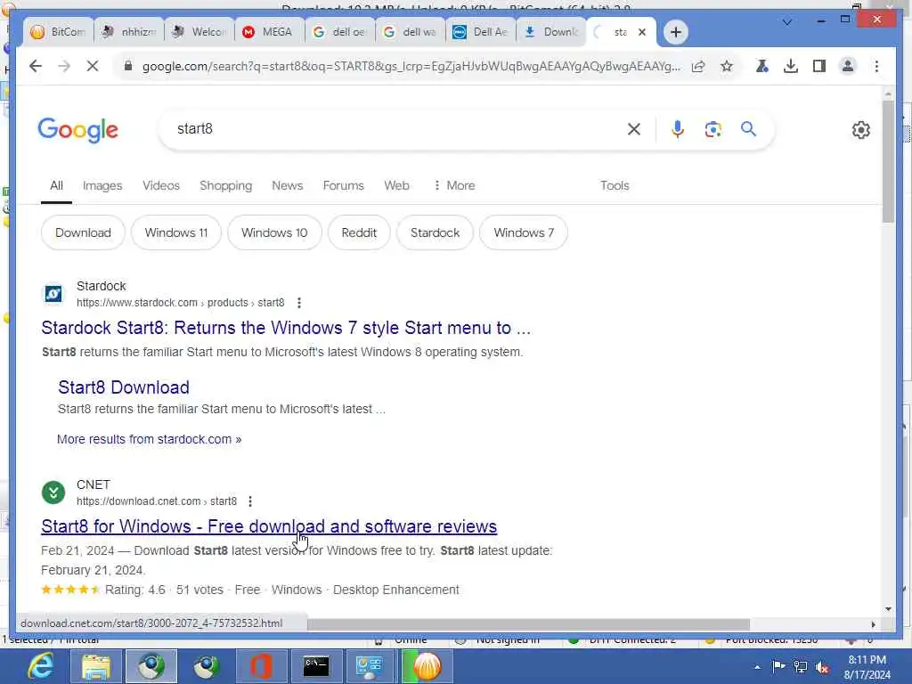This screenshot has width=912, height=684.
Task: Submit search with the magnifier icon
Action: click(748, 129)
